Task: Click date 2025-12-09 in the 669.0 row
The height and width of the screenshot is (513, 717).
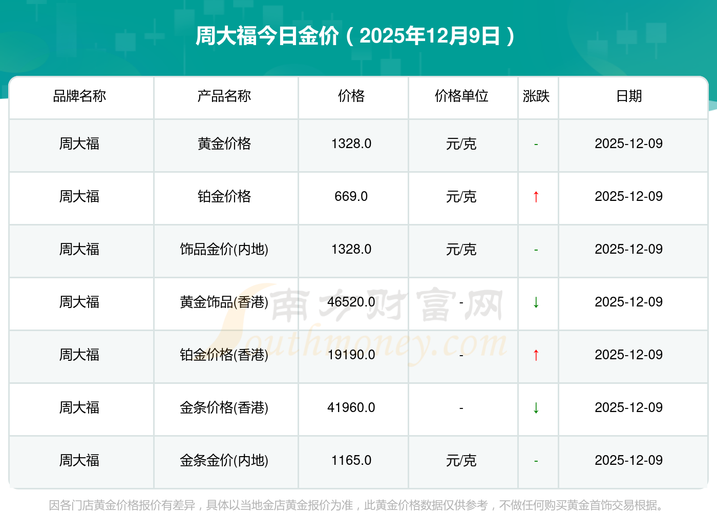Action: pyautogui.click(x=629, y=196)
